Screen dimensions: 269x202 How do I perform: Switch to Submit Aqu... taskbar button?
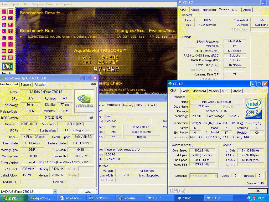coord(71,198)
